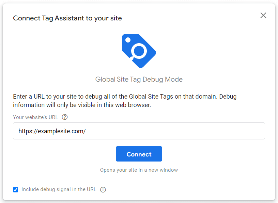Click the Global Site Tag Debug Mode heading
Image resolution: width=278 pixels, height=203 pixels.
tap(139, 79)
